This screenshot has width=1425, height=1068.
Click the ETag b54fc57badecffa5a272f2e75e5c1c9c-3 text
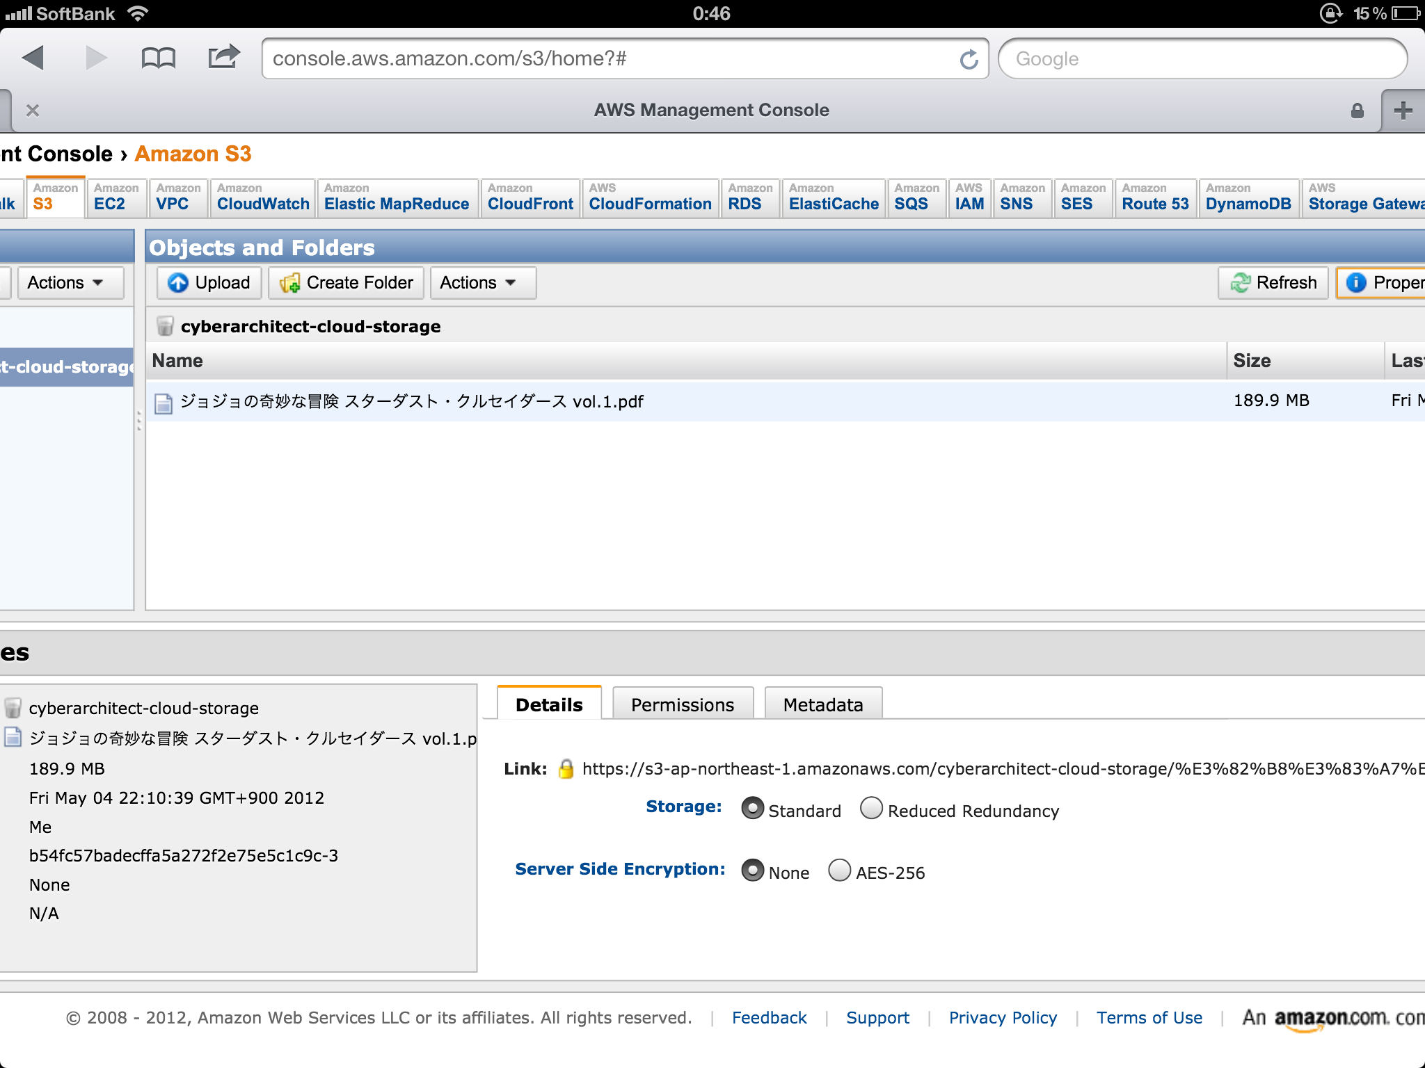(x=184, y=855)
